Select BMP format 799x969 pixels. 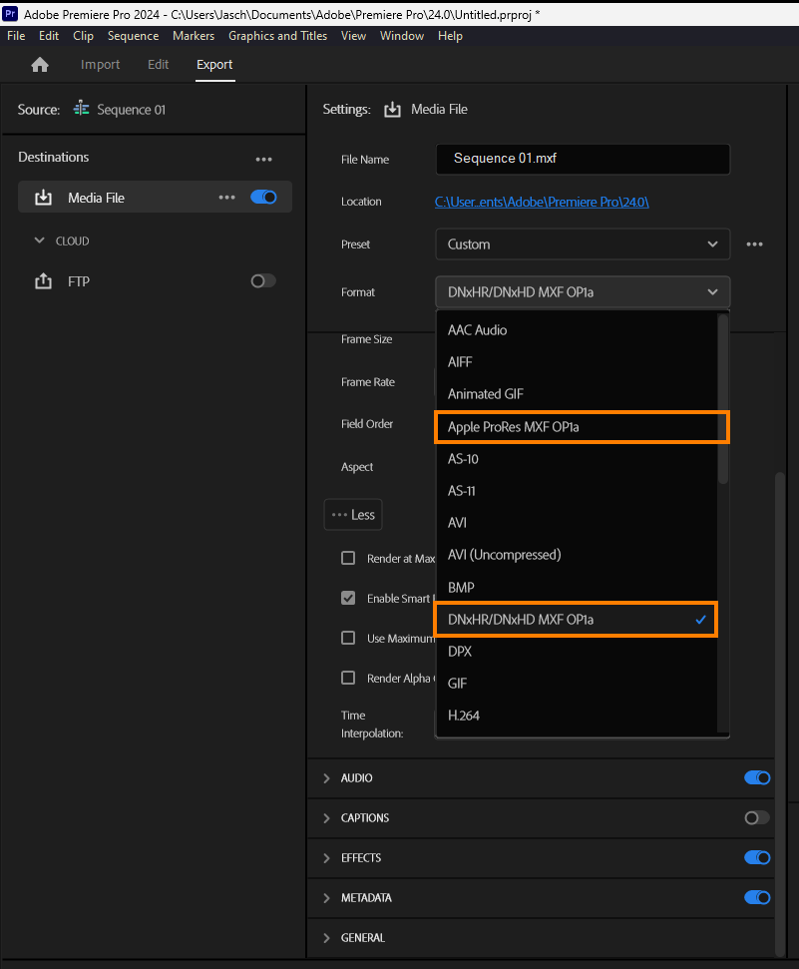click(x=577, y=587)
